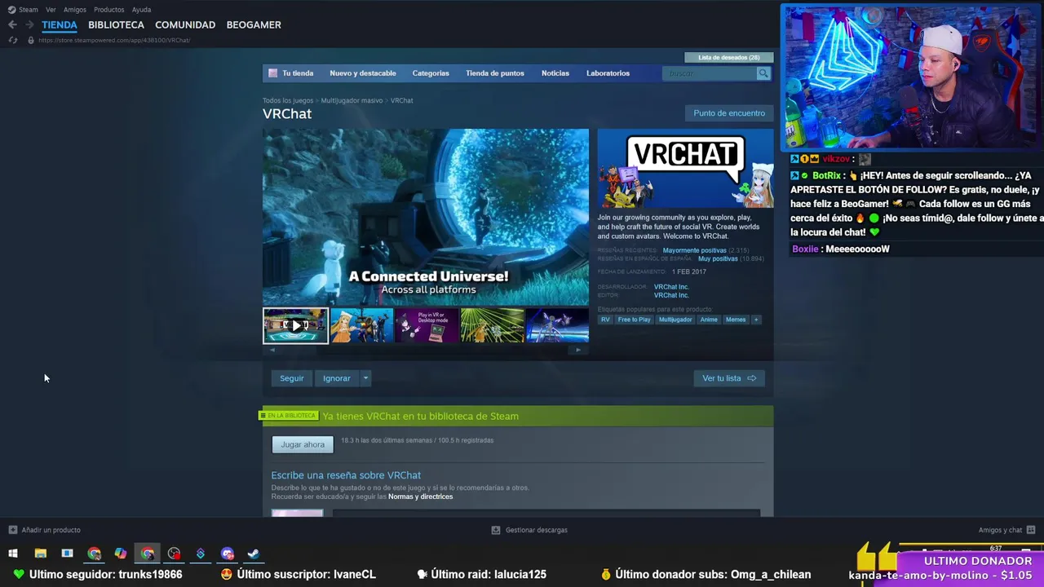The height and width of the screenshot is (587, 1044).
Task: Click the VRChat Inc. developer link
Action: pos(671,287)
